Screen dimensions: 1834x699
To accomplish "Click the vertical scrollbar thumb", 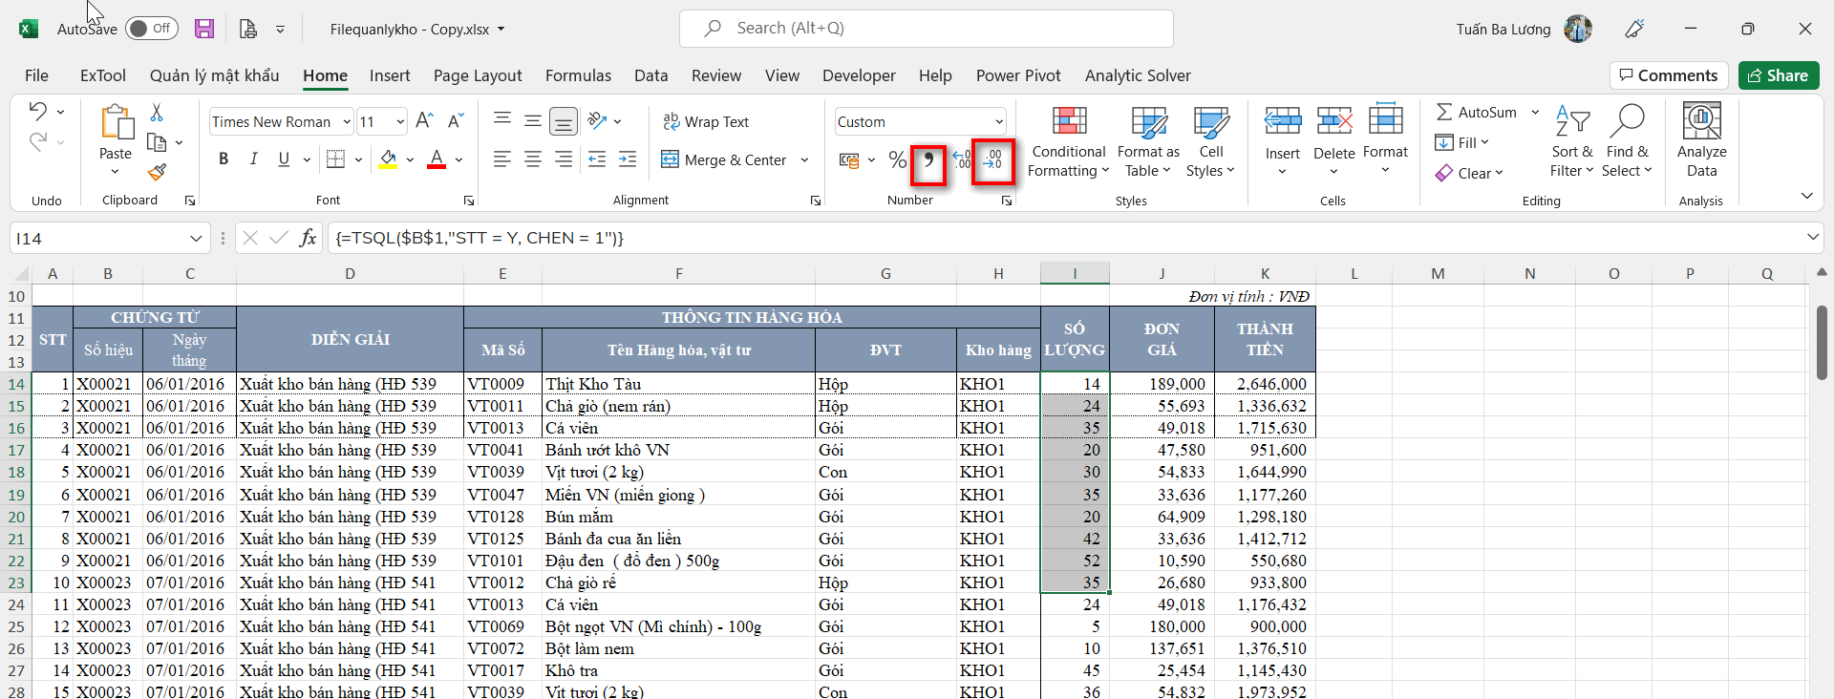I will tap(1823, 343).
